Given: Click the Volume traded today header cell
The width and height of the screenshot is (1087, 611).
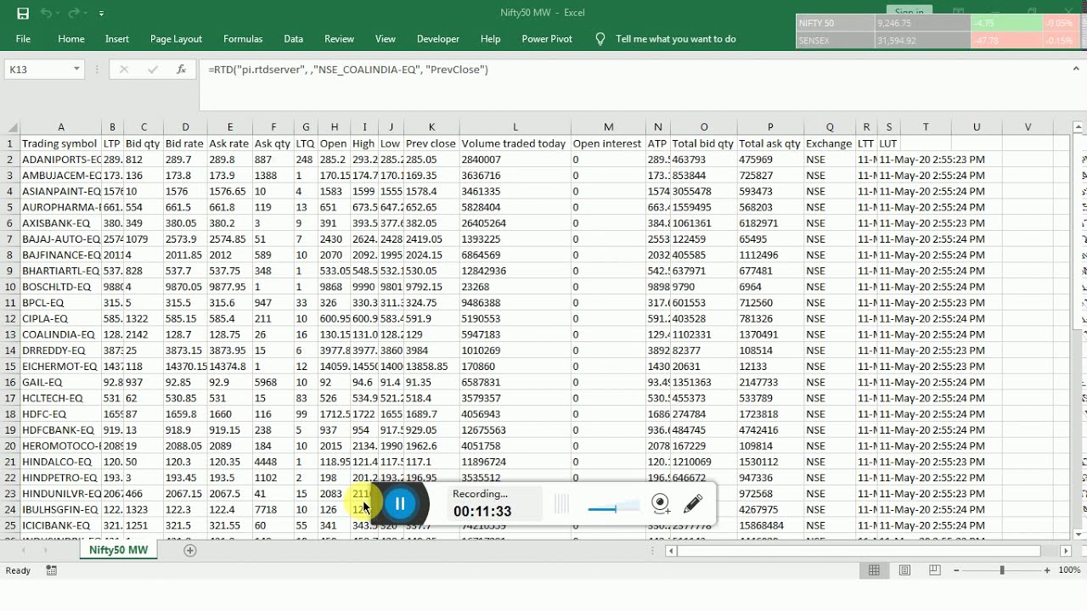Looking at the screenshot, I should tap(514, 143).
